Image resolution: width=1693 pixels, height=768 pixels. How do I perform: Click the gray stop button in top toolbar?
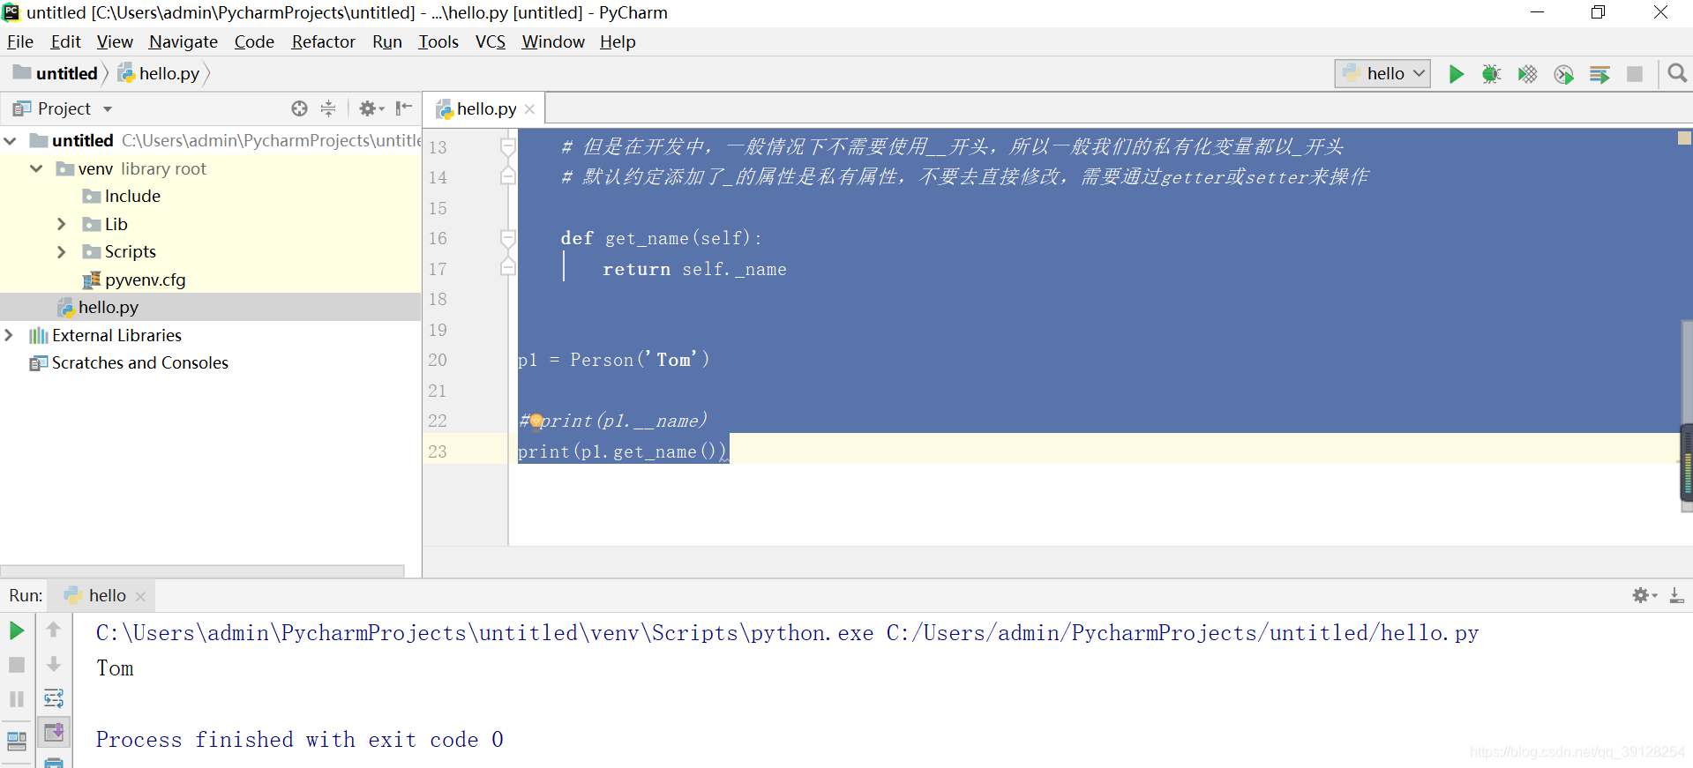coord(1635,74)
